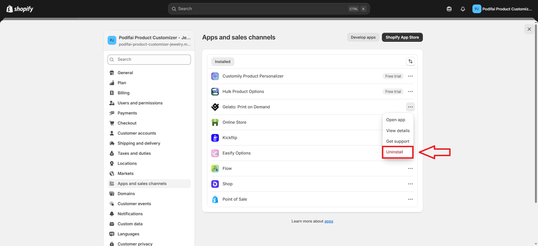Click the Hulk Product Options icon
Viewport: 538px width, 246px height.
215,91
